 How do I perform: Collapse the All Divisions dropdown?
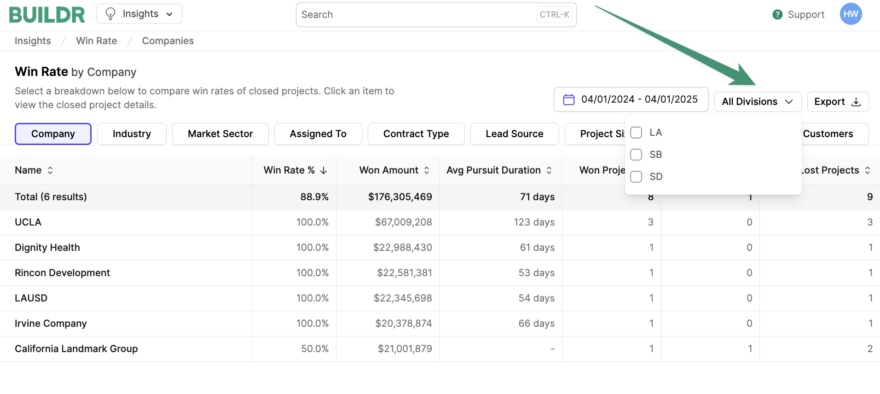pos(758,102)
